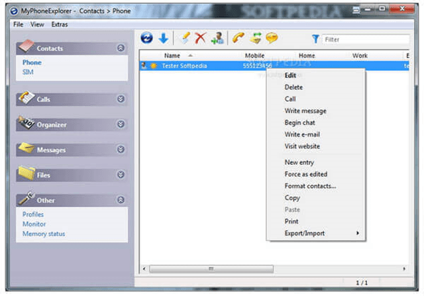Open the Memory status link

click(x=44, y=234)
